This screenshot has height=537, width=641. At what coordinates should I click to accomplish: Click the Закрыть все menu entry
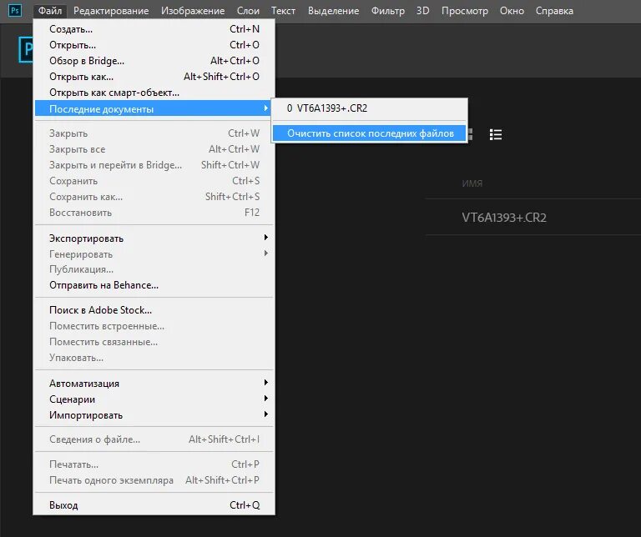[154, 149]
